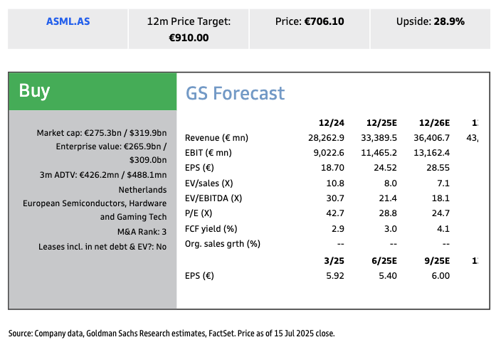
Task: Click the Source footnote text
Action: pos(171,333)
